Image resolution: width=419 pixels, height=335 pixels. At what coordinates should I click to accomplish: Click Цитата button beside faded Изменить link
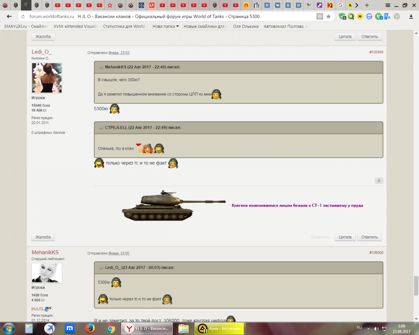(x=345, y=237)
